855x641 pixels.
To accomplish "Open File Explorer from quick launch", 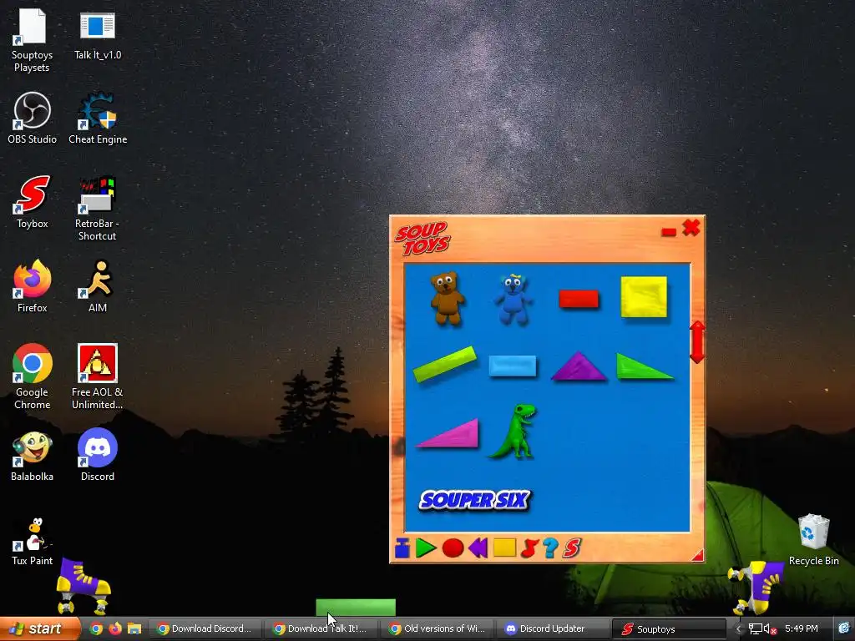I will point(134,628).
